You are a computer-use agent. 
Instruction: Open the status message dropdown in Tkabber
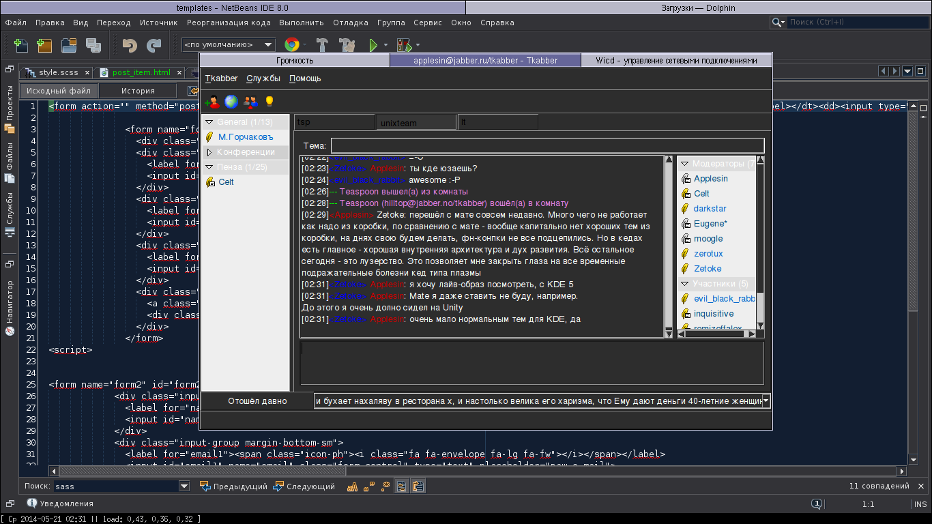pyautogui.click(x=766, y=401)
